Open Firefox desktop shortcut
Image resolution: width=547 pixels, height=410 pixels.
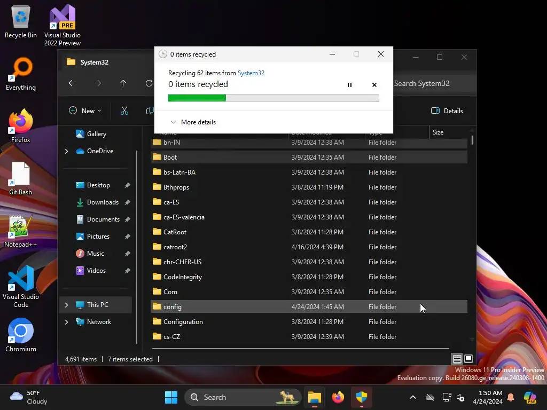(x=21, y=126)
